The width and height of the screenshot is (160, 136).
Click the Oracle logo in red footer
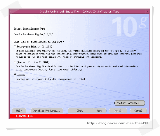(25, 116)
